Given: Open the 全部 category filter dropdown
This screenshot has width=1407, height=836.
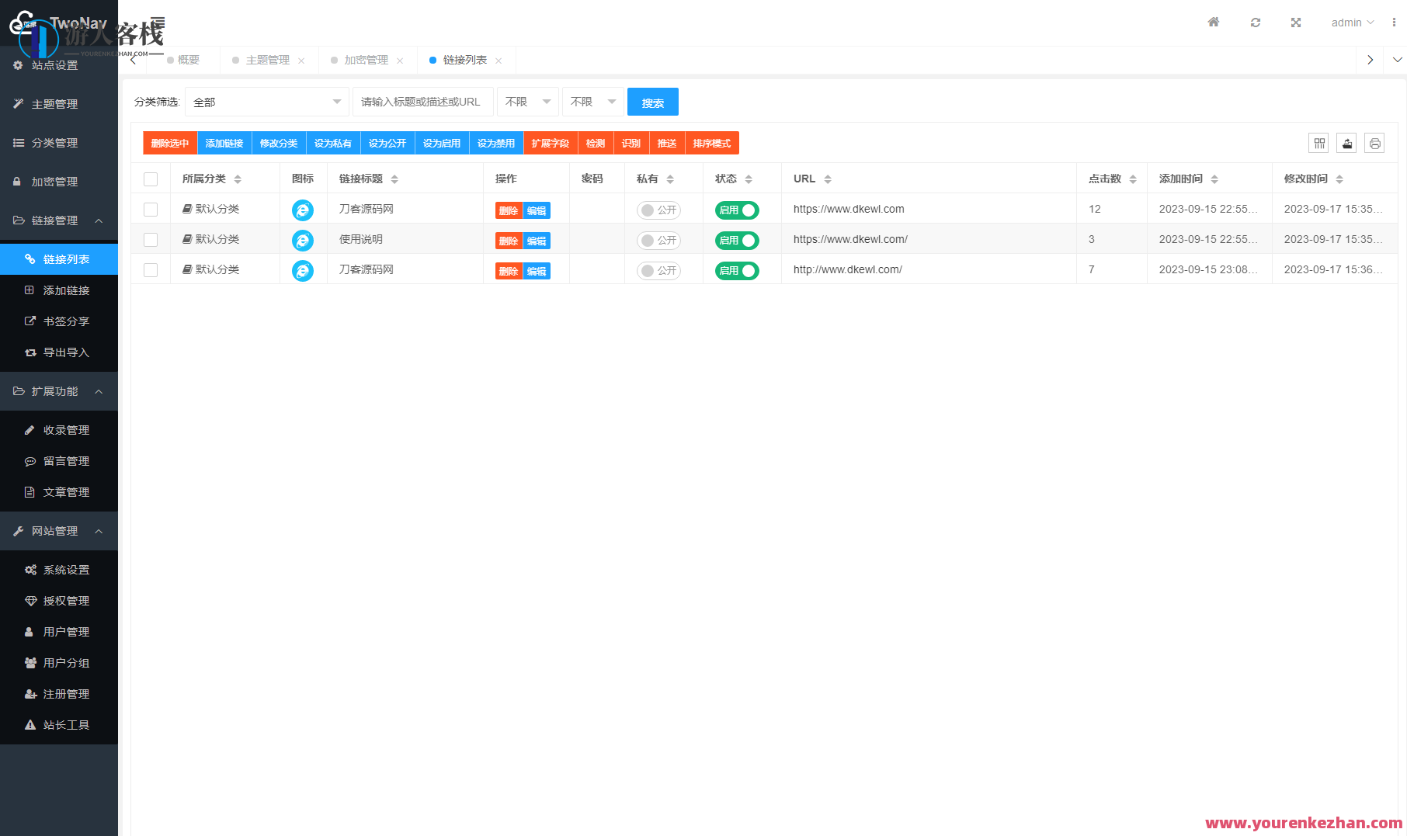Looking at the screenshot, I should [x=266, y=102].
